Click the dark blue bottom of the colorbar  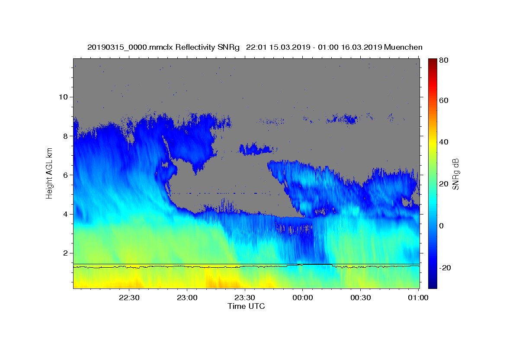click(x=432, y=283)
